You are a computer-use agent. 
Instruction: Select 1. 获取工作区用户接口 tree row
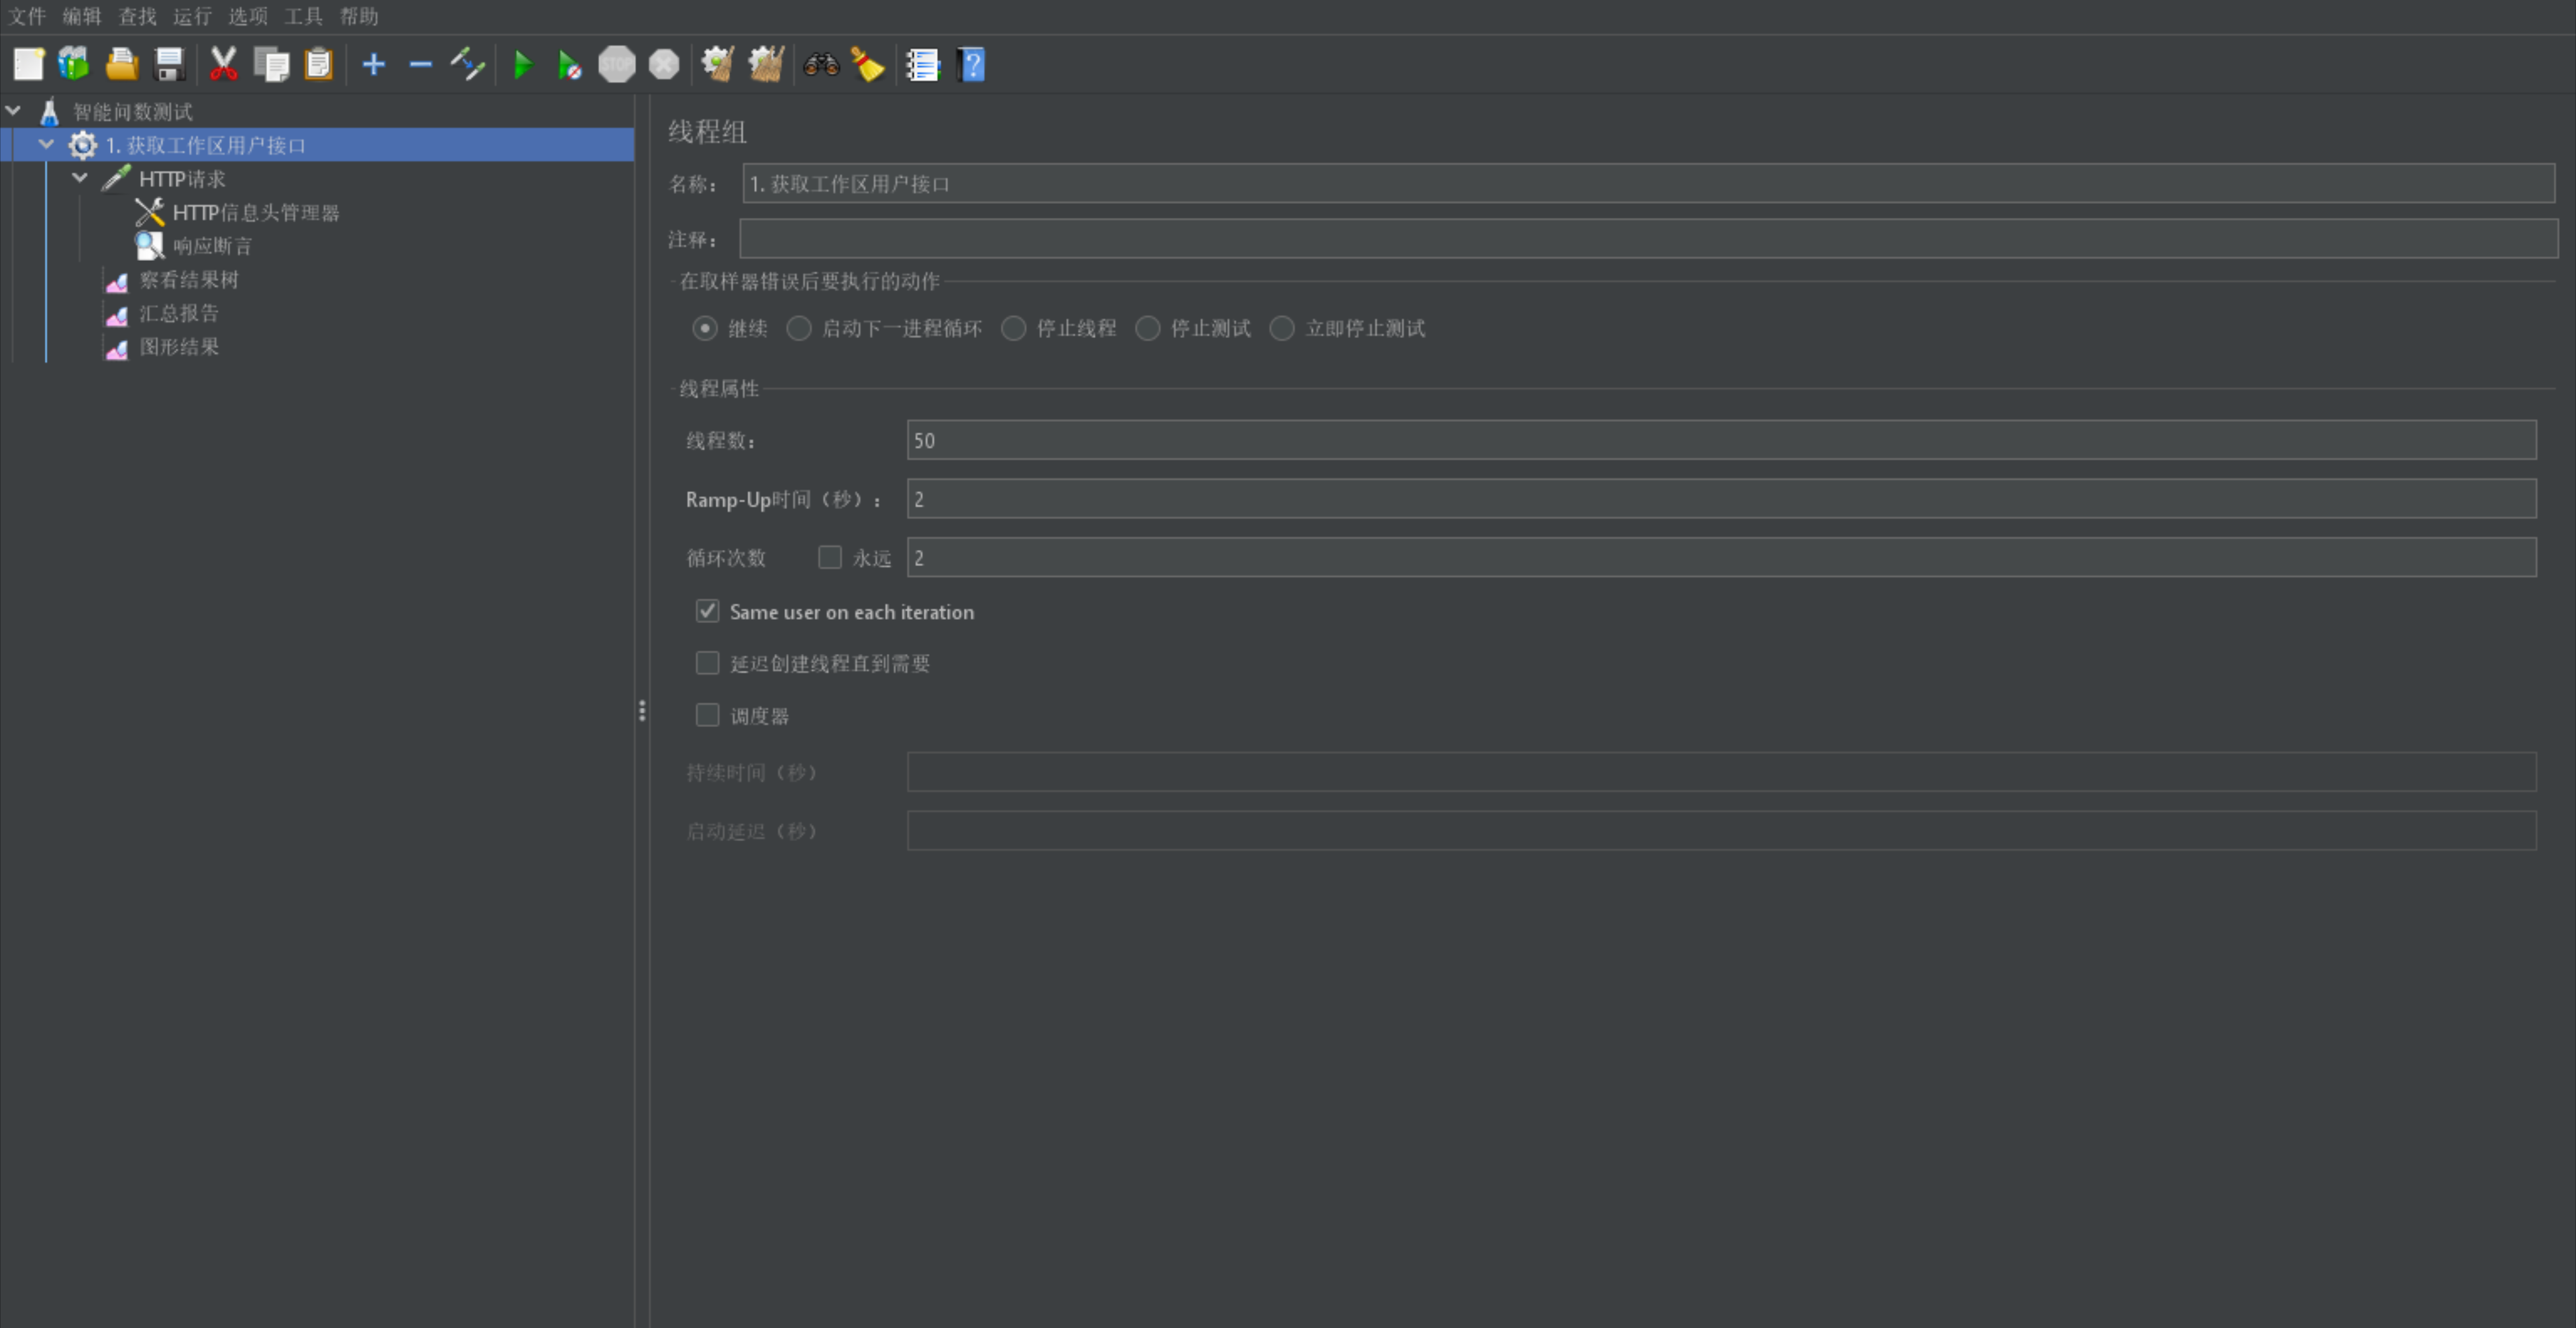317,144
